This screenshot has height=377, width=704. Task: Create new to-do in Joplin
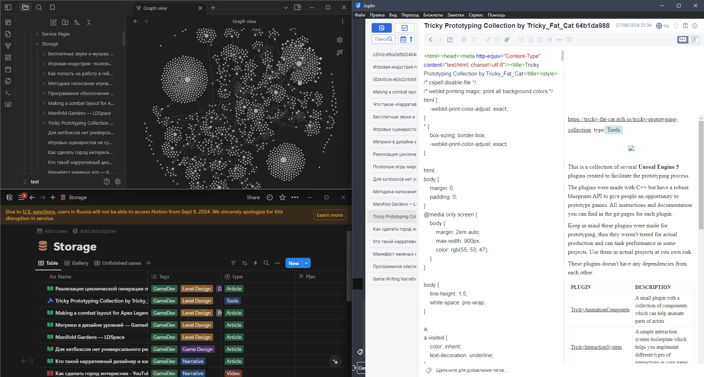tap(404, 28)
